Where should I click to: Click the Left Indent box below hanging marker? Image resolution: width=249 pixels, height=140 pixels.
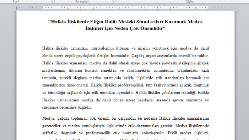tap(42, 10)
